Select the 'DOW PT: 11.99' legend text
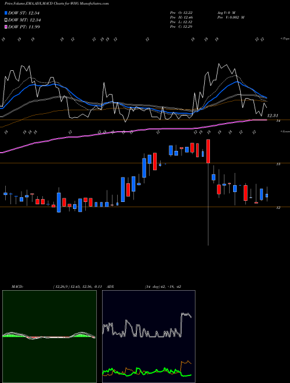The image size is (290, 383). (x=24, y=27)
